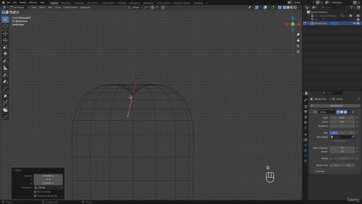Open the Curve menu in header
Screen dimensions: 362x204
click(x=58, y=7)
